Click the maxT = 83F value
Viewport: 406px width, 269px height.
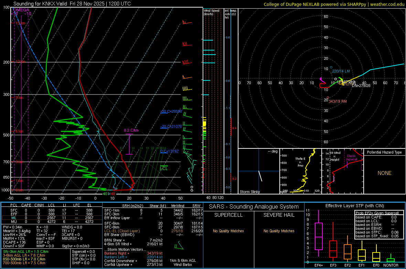click(x=45, y=238)
